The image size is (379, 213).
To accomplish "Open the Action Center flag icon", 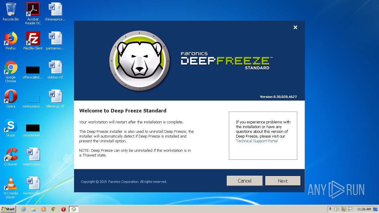I will click(351, 209).
